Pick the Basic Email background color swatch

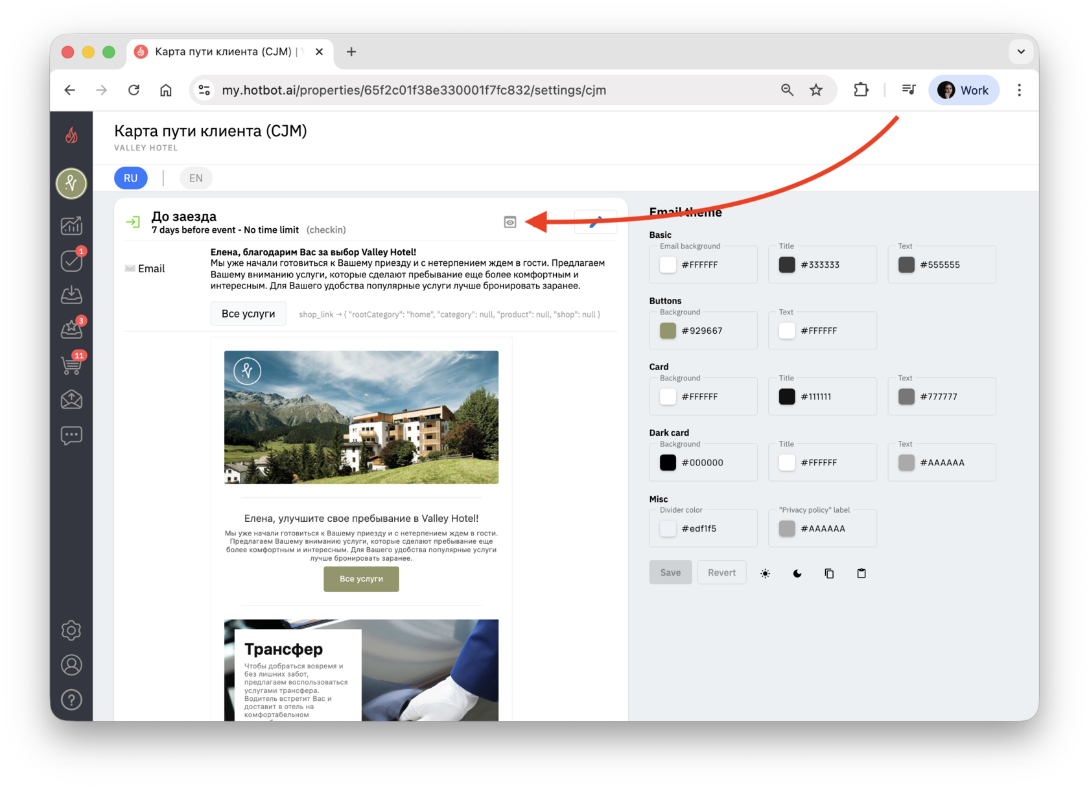pos(668,264)
